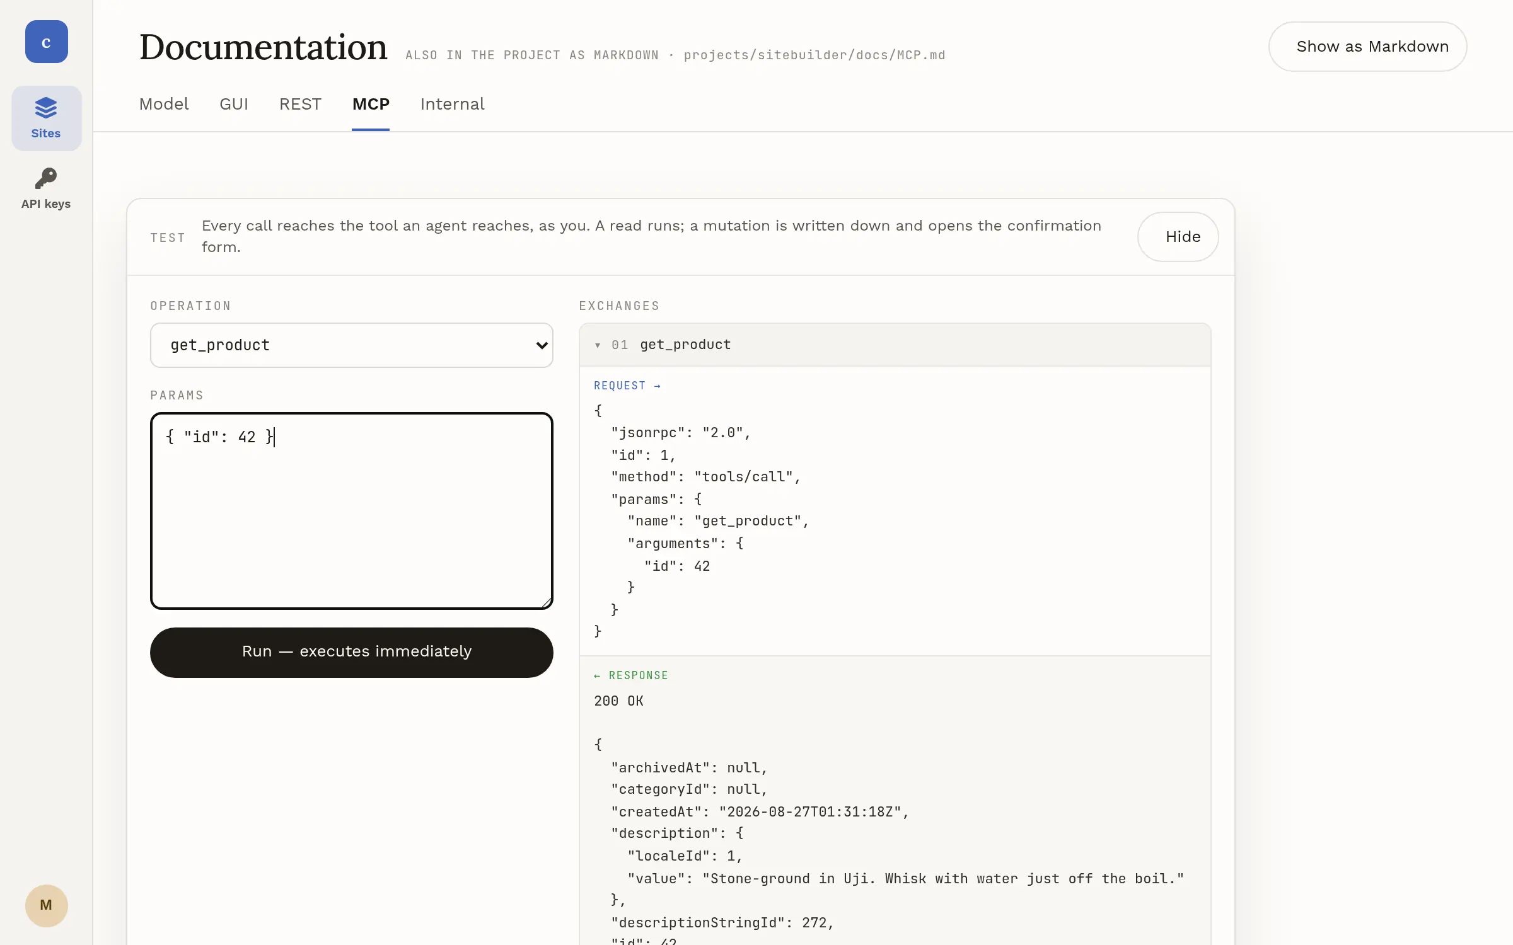The height and width of the screenshot is (945, 1513).
Task: Click the "archivedAt": null line
Action: point(689,768)
